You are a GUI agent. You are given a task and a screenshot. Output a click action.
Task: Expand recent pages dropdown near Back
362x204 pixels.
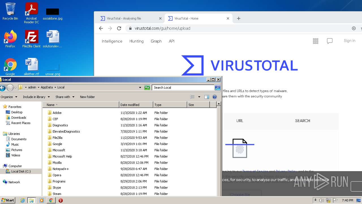pos(15,88)
